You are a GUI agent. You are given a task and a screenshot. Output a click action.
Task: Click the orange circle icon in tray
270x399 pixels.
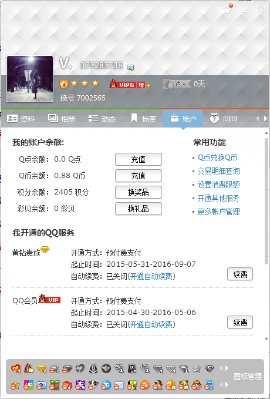pyautogui.click(x=146, y=385)
